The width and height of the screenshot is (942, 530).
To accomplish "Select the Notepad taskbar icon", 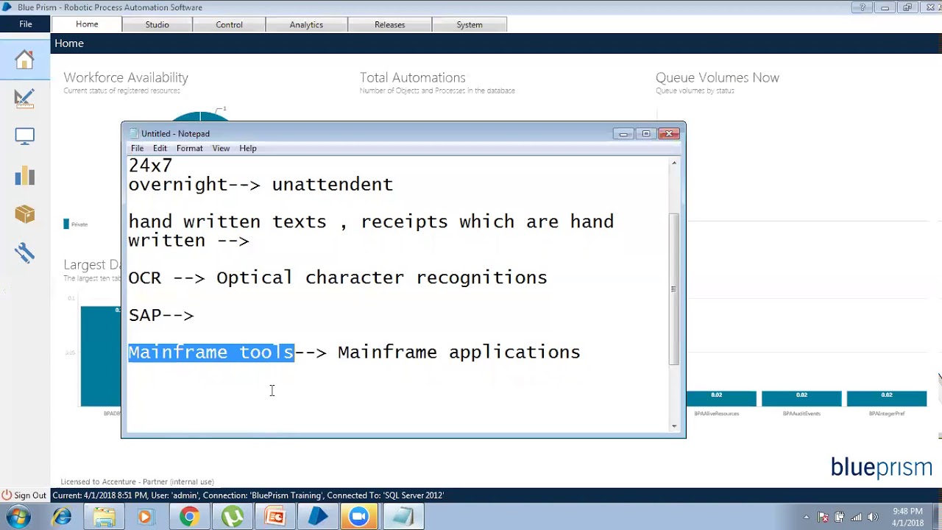I will point(402,517).
